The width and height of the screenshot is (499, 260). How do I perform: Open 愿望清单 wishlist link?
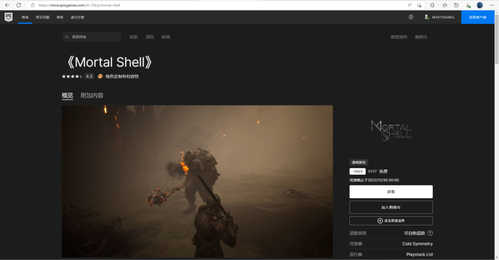[x=399, y=37]
